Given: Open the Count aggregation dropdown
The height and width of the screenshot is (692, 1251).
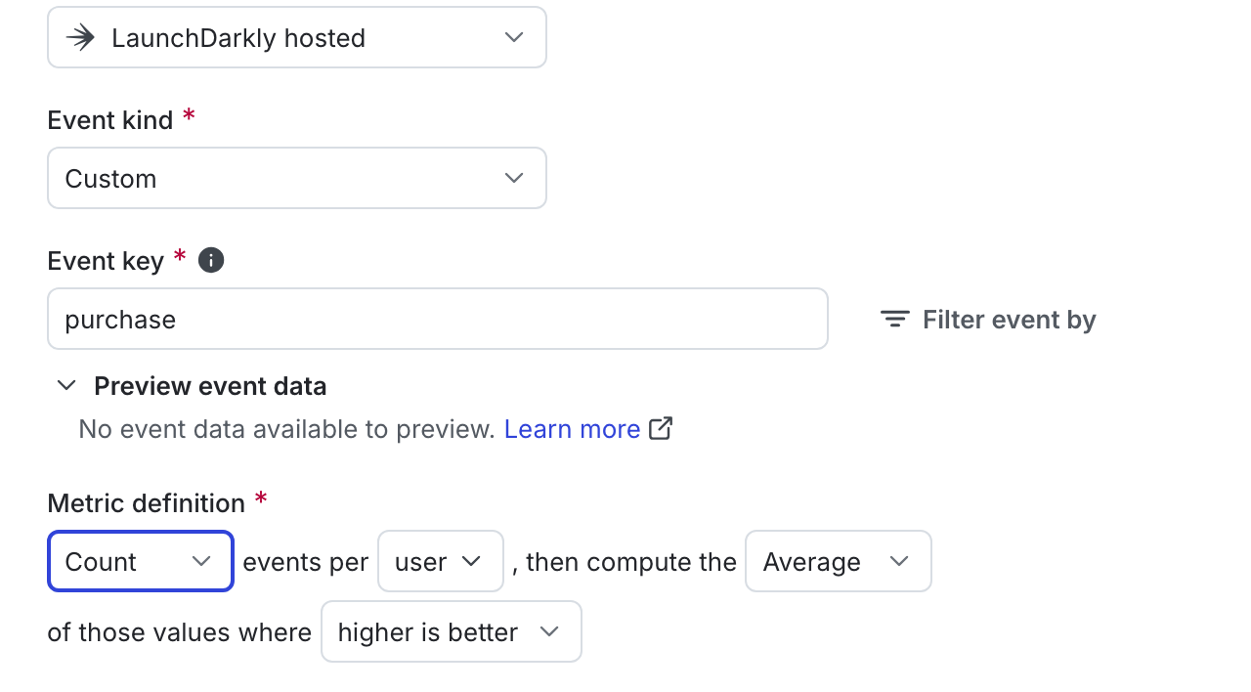Looking at the screenshot, I should (141, 561).
